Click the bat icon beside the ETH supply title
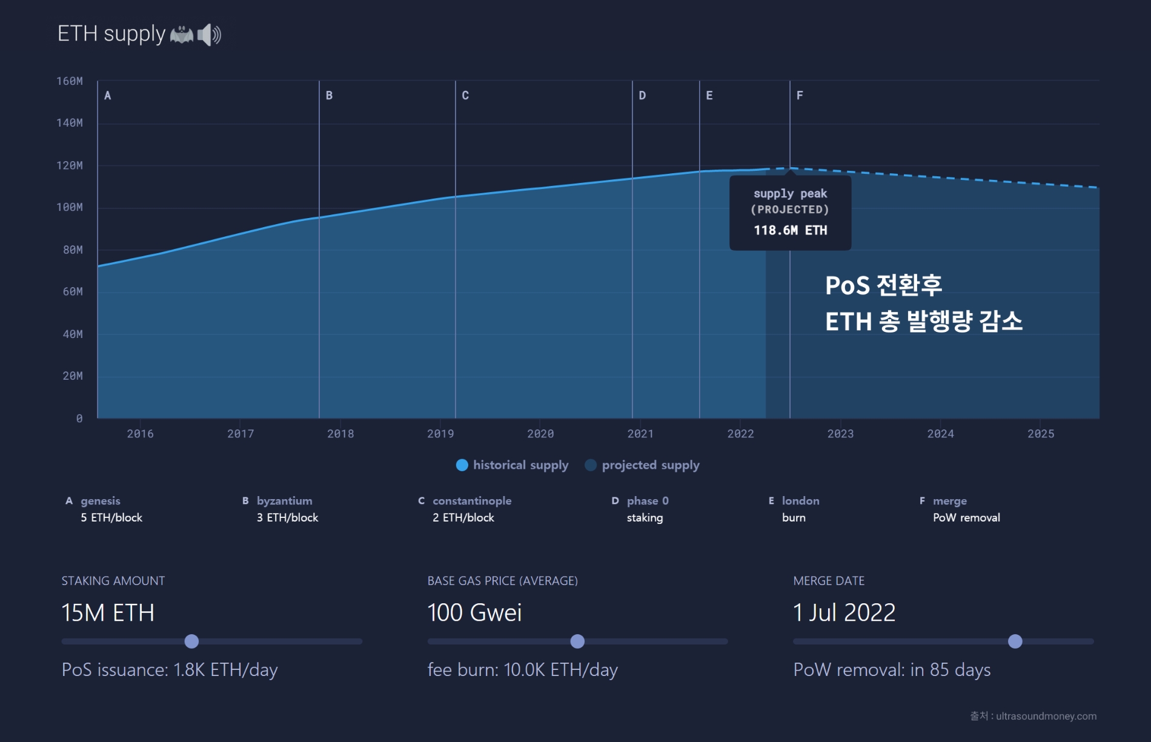 click(x=182, y=33)
